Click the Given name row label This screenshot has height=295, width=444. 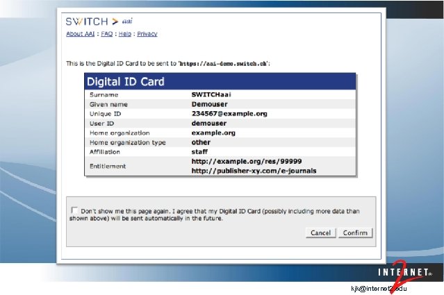pyautogui.click(x=108, y=104)
